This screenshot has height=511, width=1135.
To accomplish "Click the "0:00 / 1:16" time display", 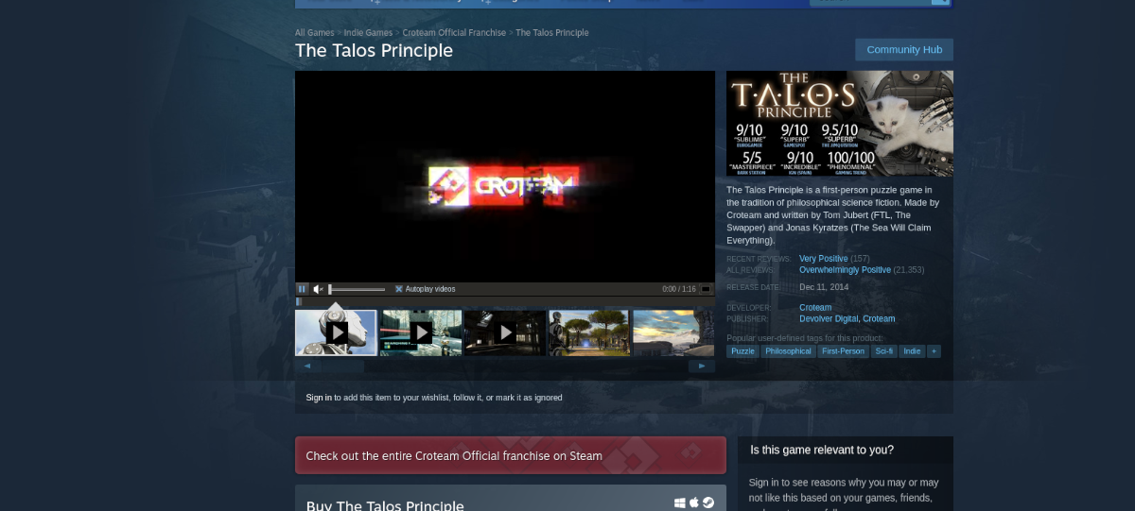I will pyautogui.click(x=679, y=289).
